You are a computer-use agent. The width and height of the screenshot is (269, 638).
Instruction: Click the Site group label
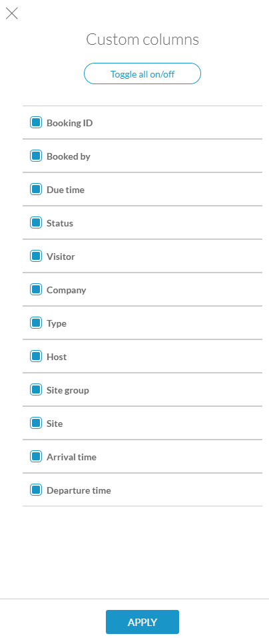point(68,391)
